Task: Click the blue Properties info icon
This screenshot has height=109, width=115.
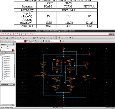Action: pos(23,38)
